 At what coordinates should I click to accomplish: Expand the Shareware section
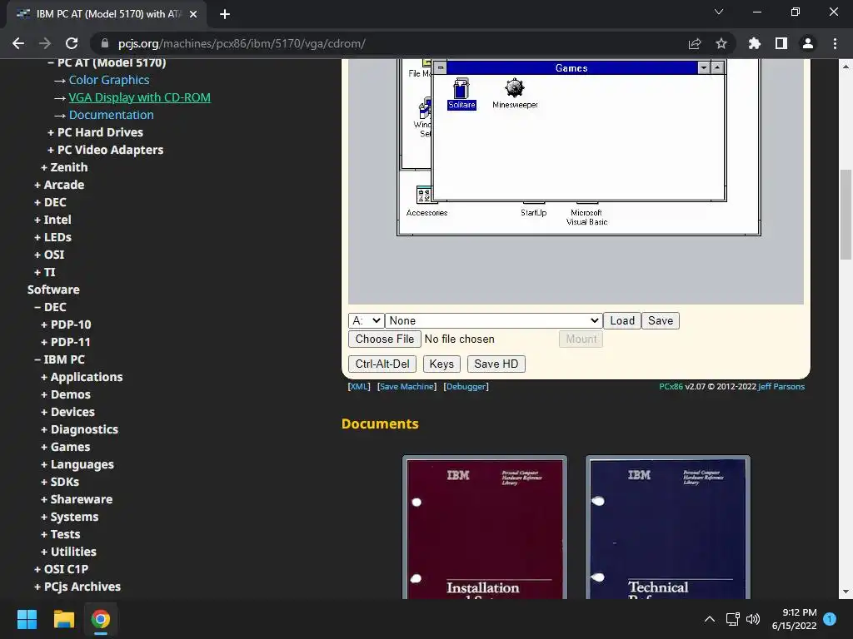tap(77, 499)
